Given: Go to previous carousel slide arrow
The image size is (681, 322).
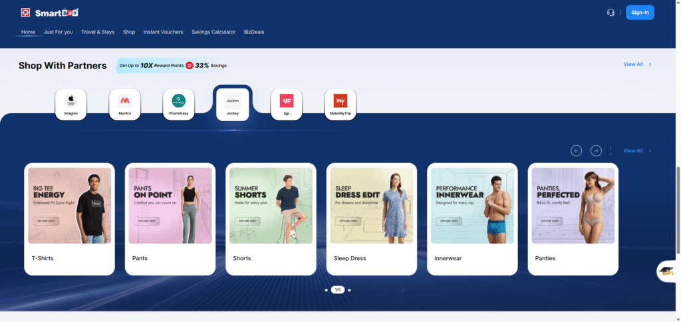Looking at the screenshot, I should pos(577,151).
